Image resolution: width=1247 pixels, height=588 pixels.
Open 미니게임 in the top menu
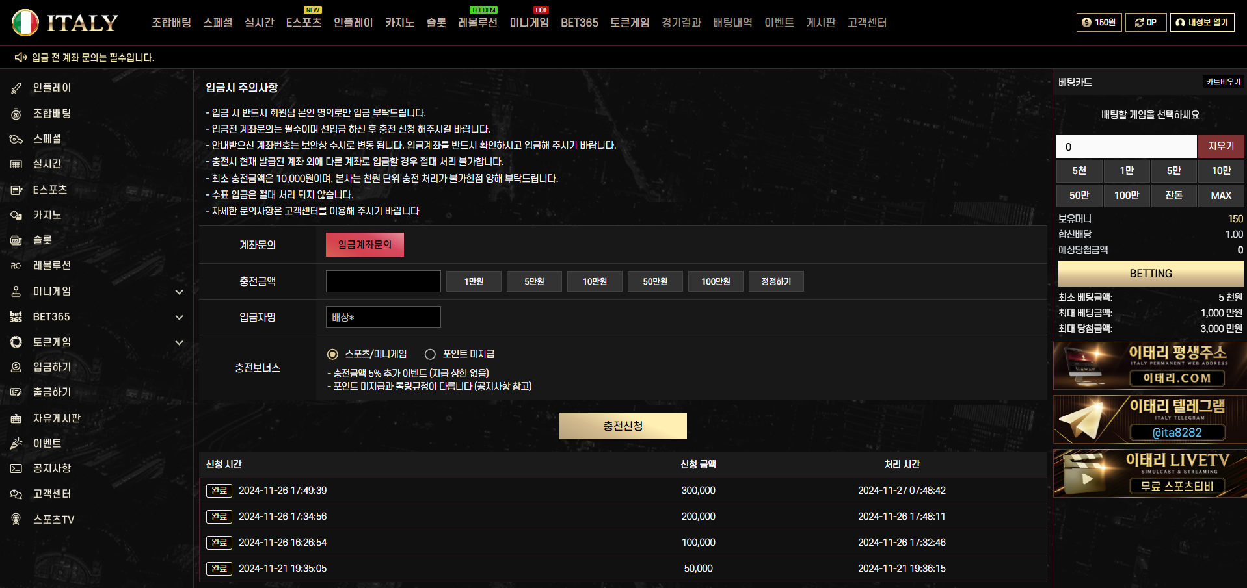529,23
